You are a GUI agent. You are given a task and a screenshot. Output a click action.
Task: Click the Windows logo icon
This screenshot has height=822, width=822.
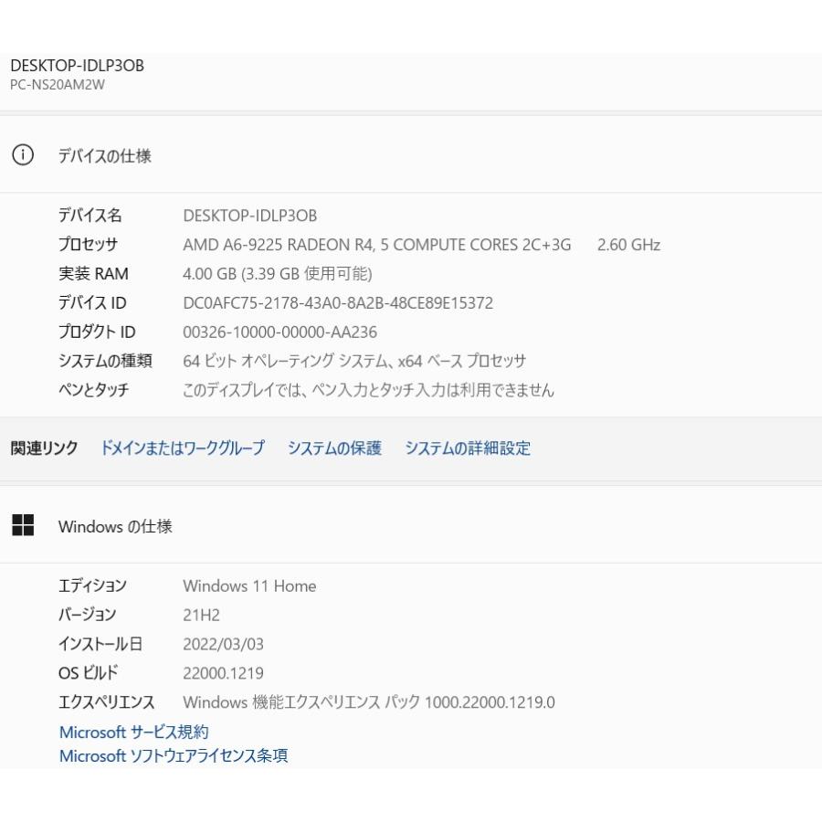coord(23,525)
